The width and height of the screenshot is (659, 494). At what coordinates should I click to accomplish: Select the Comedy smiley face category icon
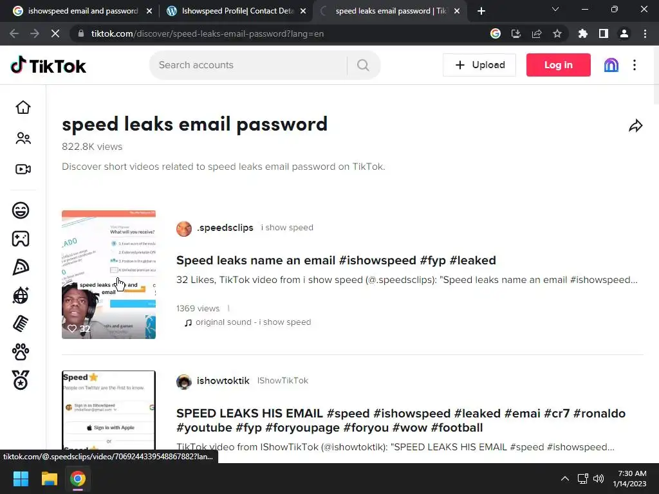click(21, 210)
